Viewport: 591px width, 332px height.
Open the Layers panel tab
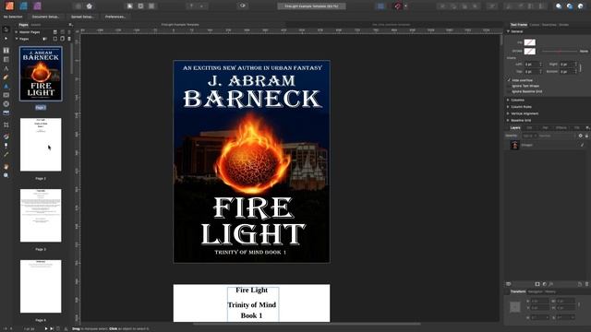(515, 127)
